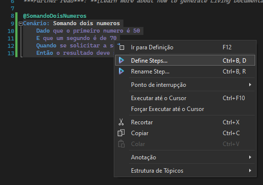Viewport: 263px width, 185px height.
Task: Click the copy icon beside Copiar
Action: pos(121,133)
